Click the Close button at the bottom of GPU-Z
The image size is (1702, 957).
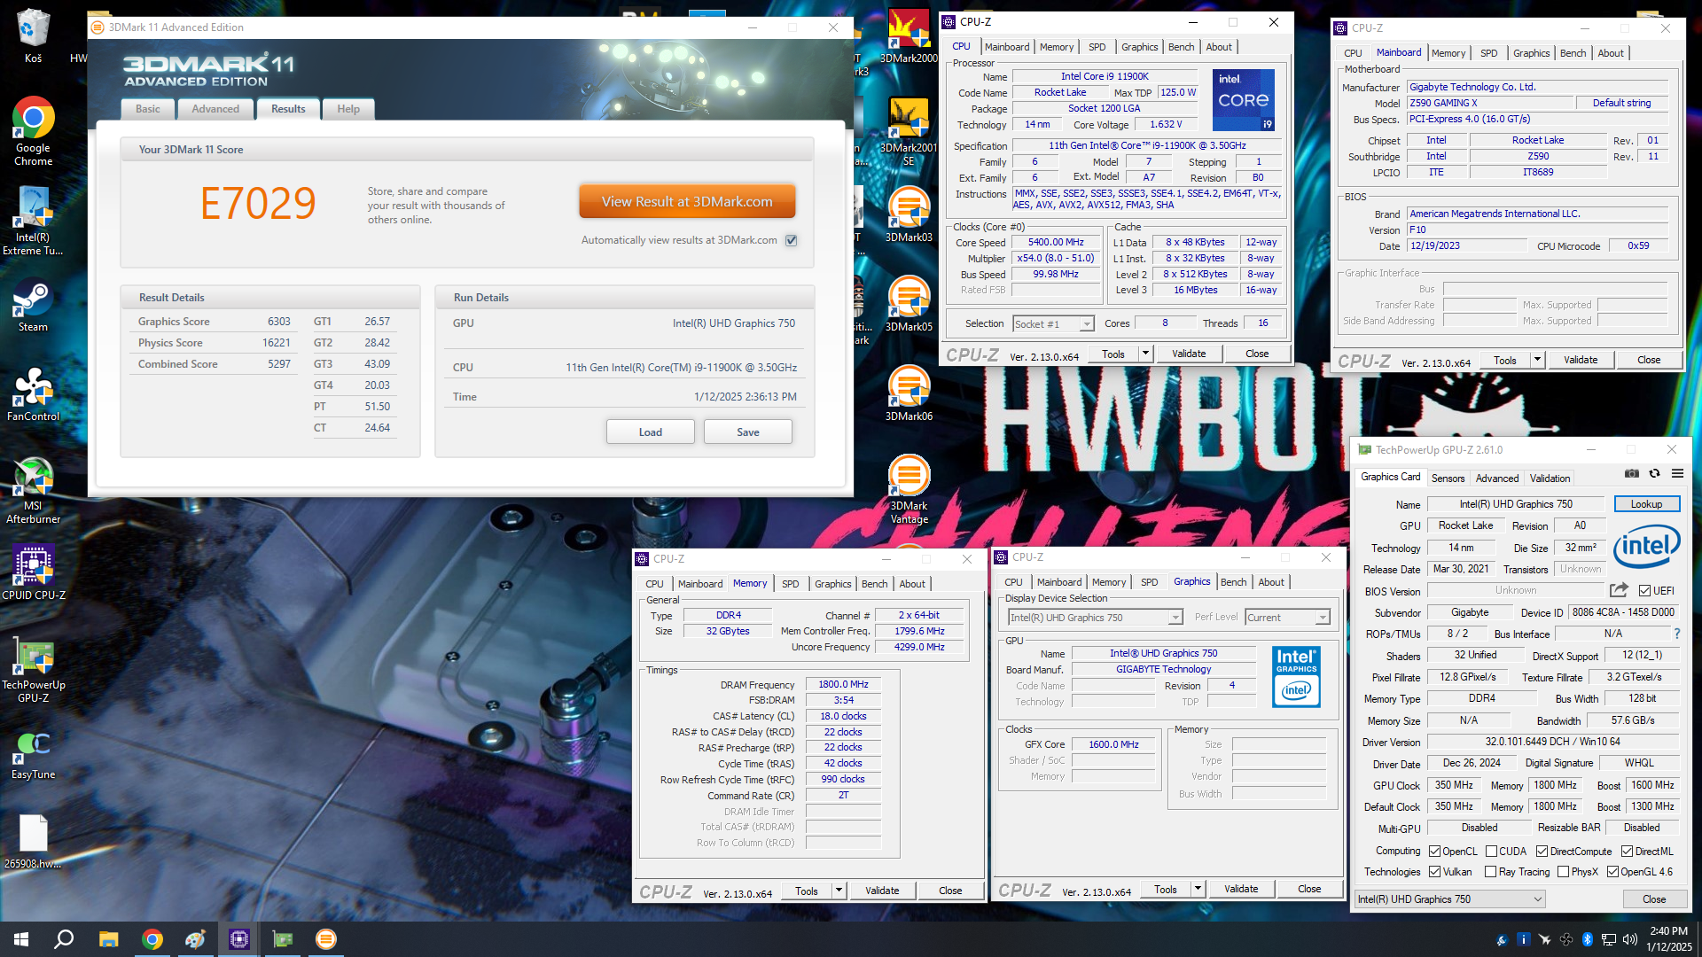click(x=1654, y=899)
